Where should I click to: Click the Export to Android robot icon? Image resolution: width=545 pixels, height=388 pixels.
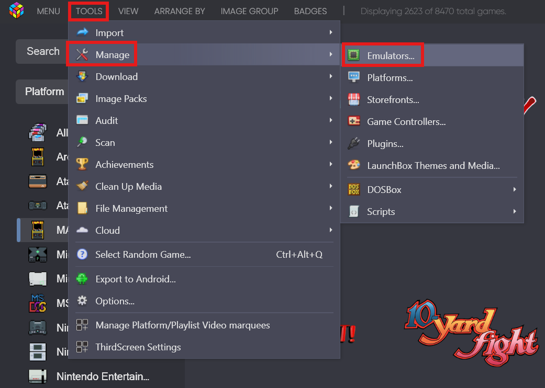tap(82, 279)
